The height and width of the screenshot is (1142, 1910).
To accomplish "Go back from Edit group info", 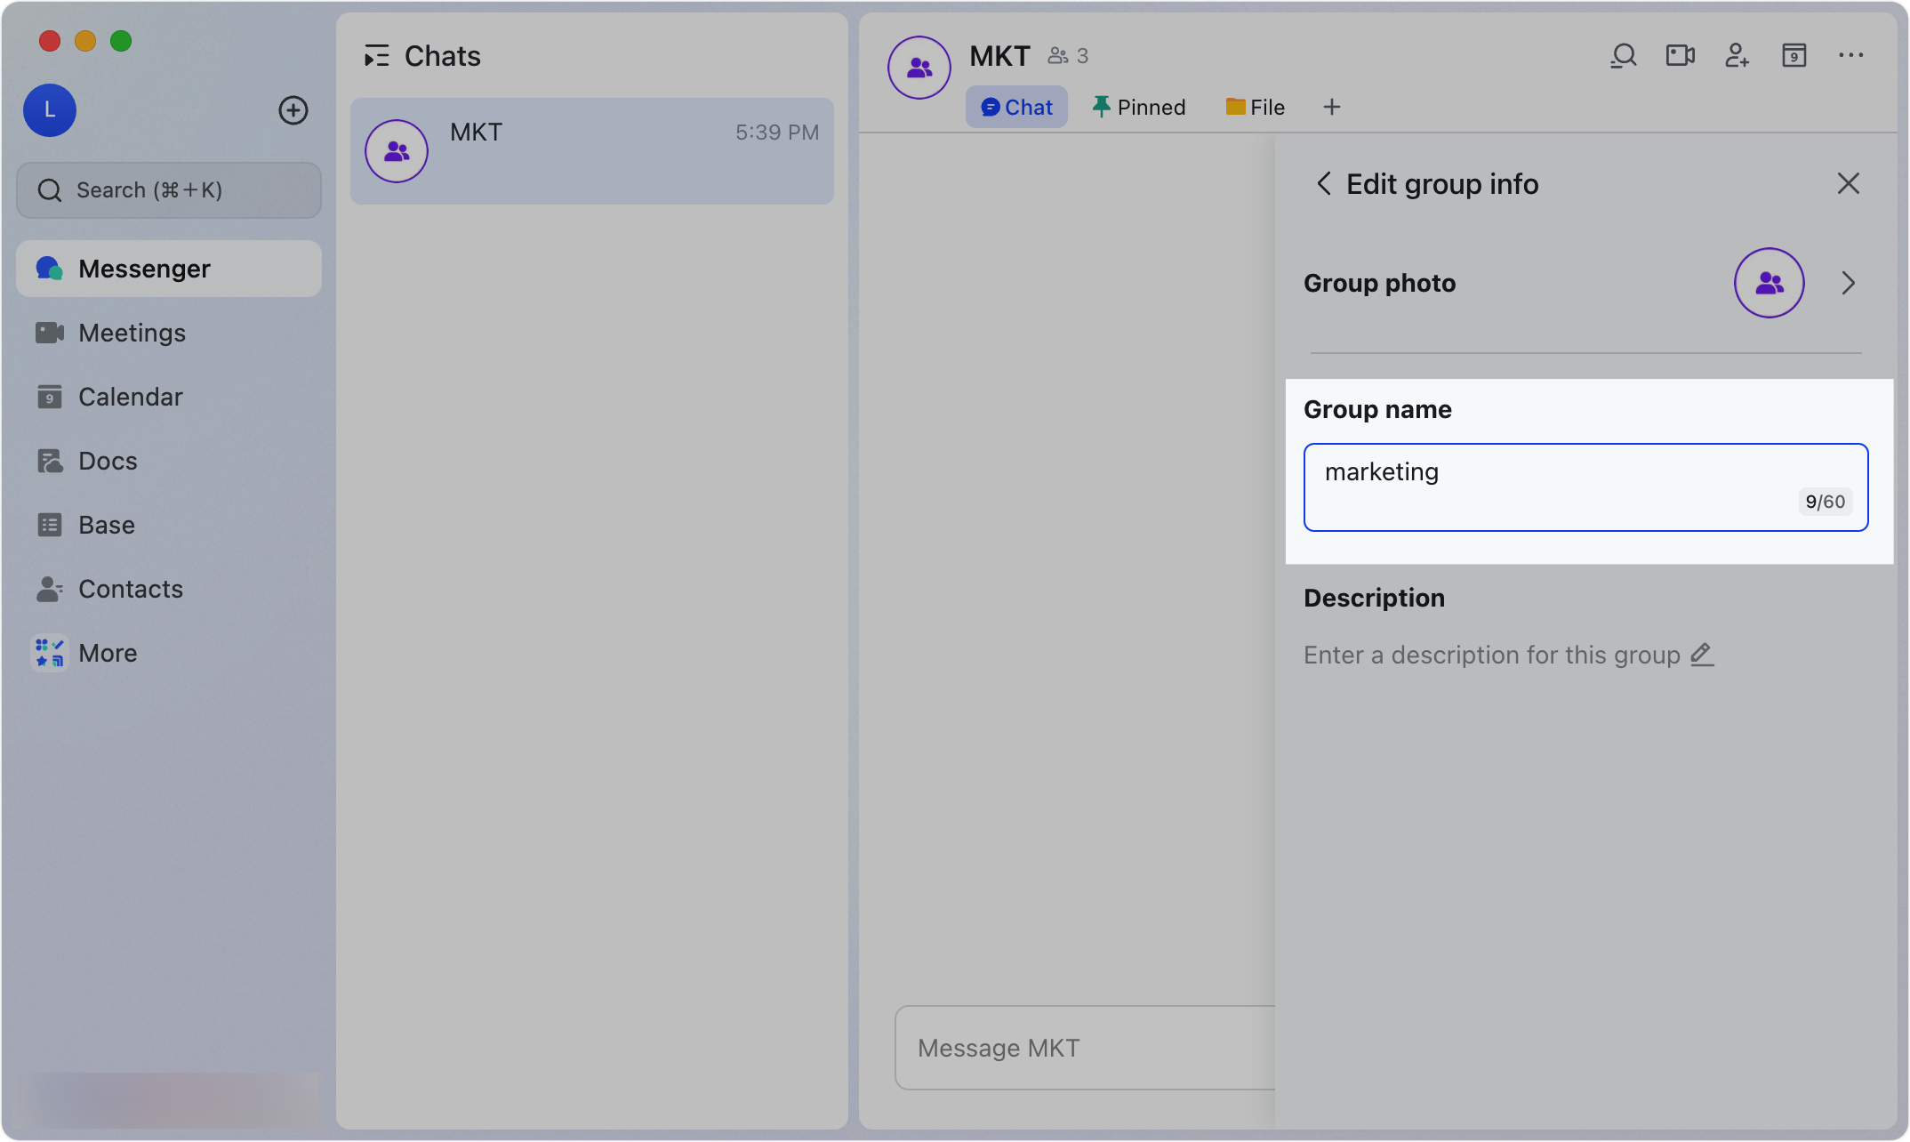I will pos(1324,184).
